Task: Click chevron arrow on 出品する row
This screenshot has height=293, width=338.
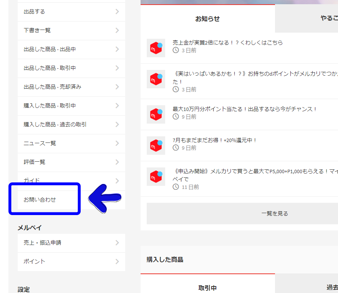Action: (x=117, y=12)
